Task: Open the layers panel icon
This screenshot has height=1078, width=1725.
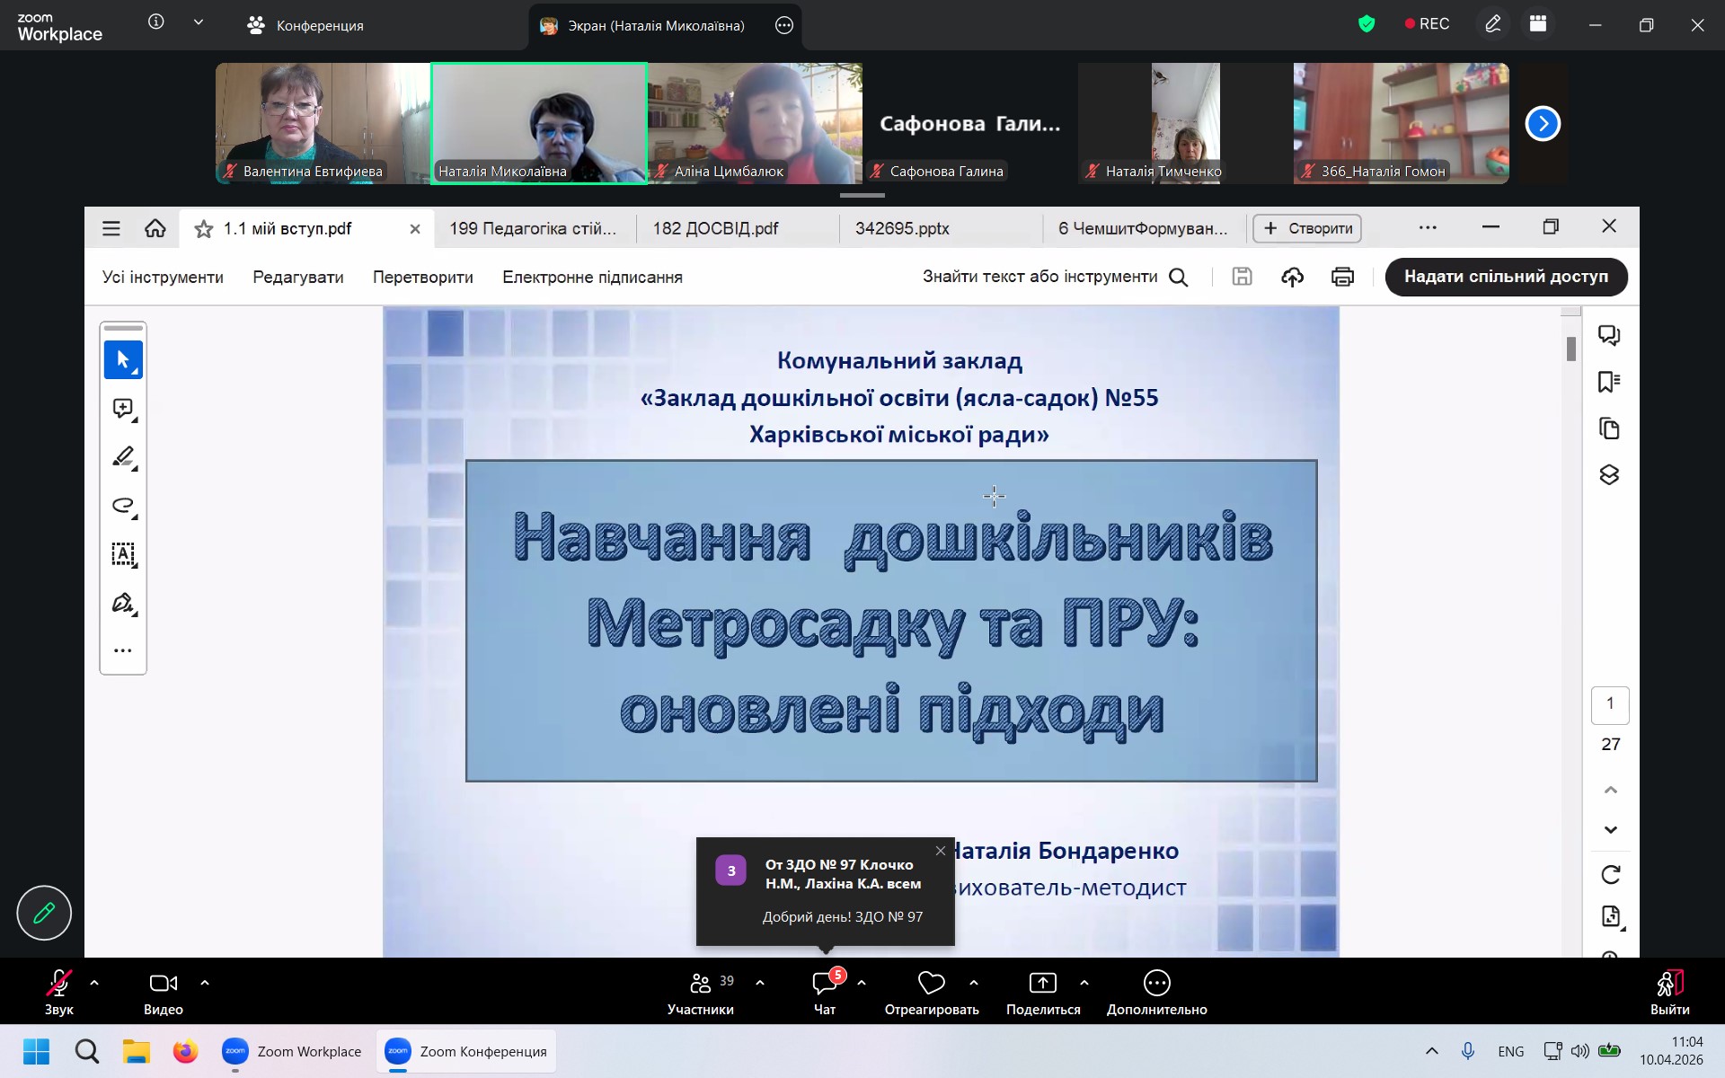Action: point(1609,475)
